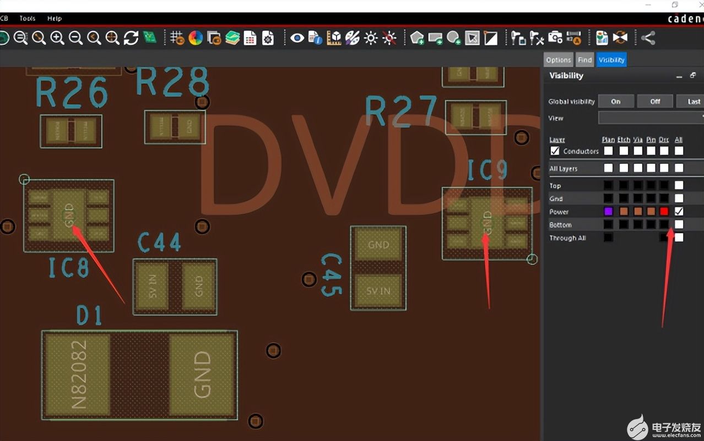The height and width of the screenshot is (441, 704).
Task: Click the share icon in toolbar
Action: 648,37
